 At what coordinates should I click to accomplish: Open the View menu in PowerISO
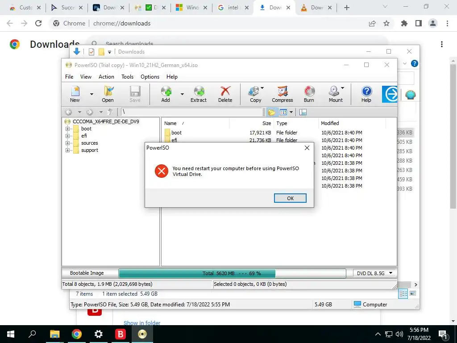86,77
